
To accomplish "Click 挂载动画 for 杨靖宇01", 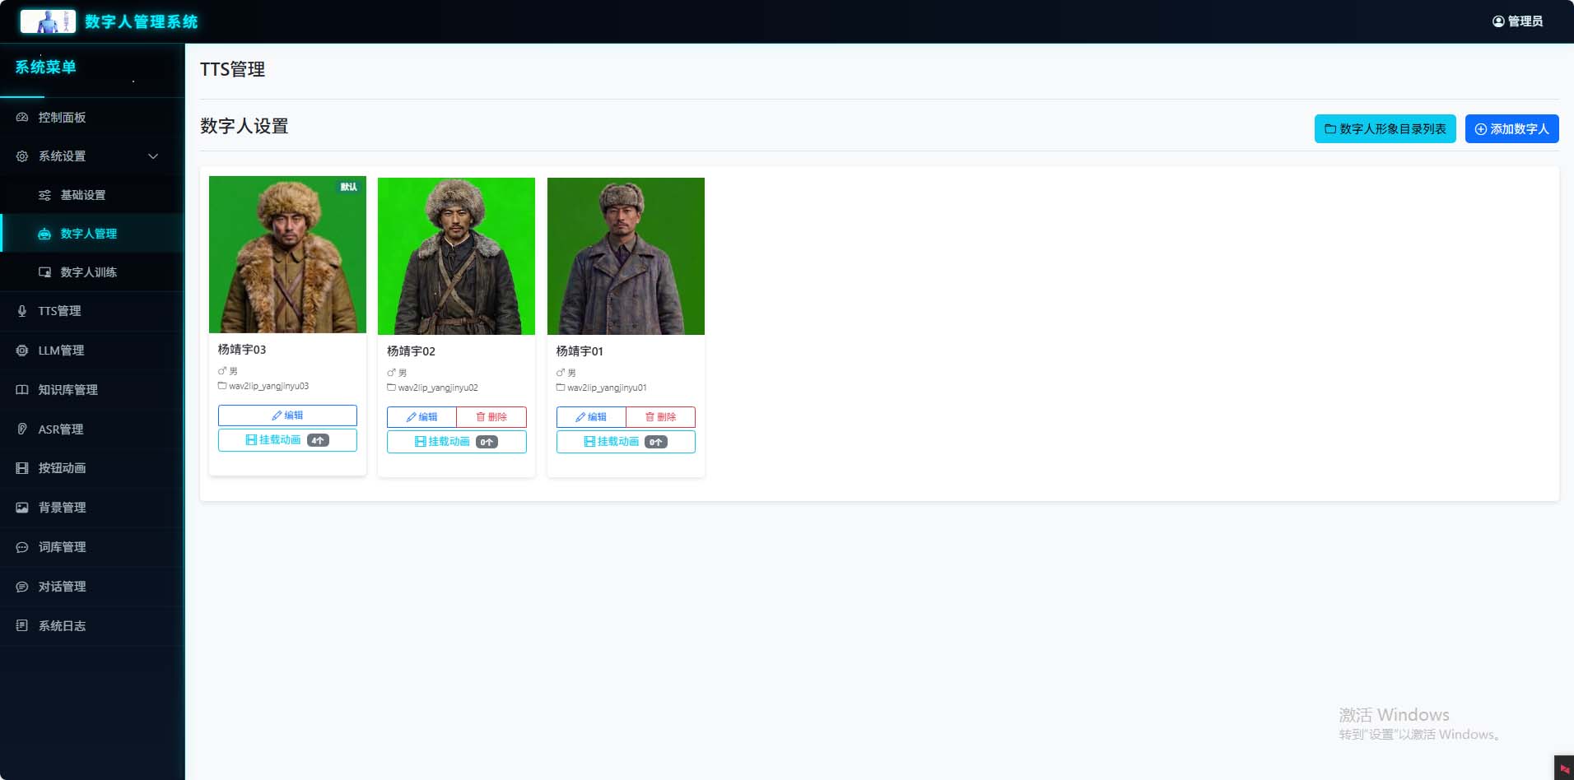I will 626,442.
